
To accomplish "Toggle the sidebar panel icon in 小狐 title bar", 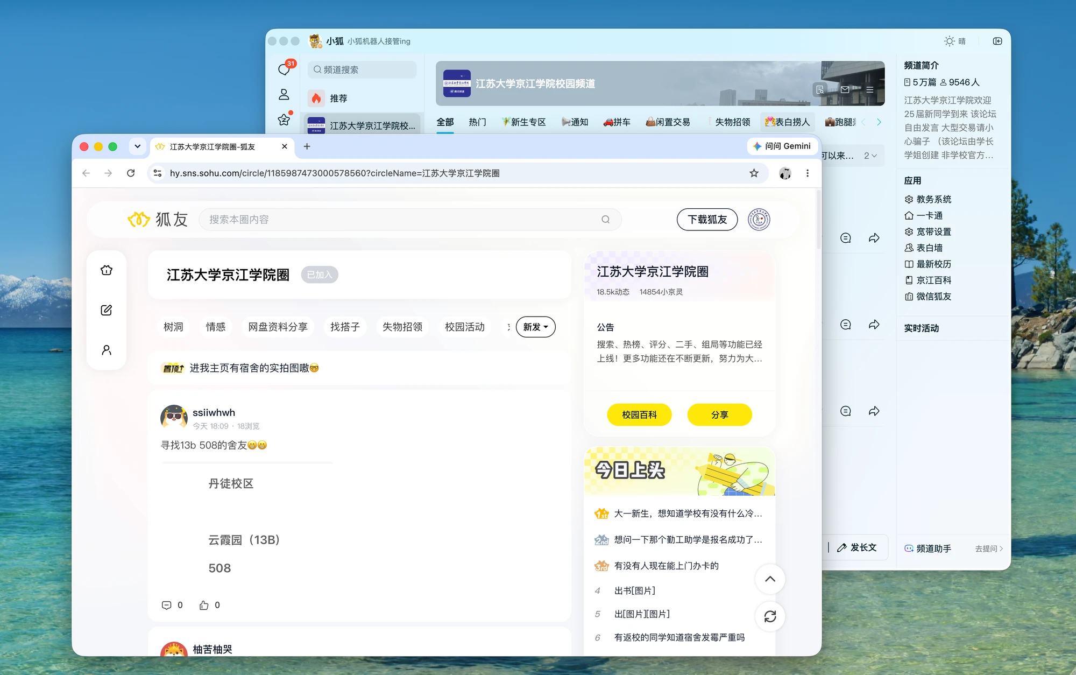I will (x=997, y=41).
